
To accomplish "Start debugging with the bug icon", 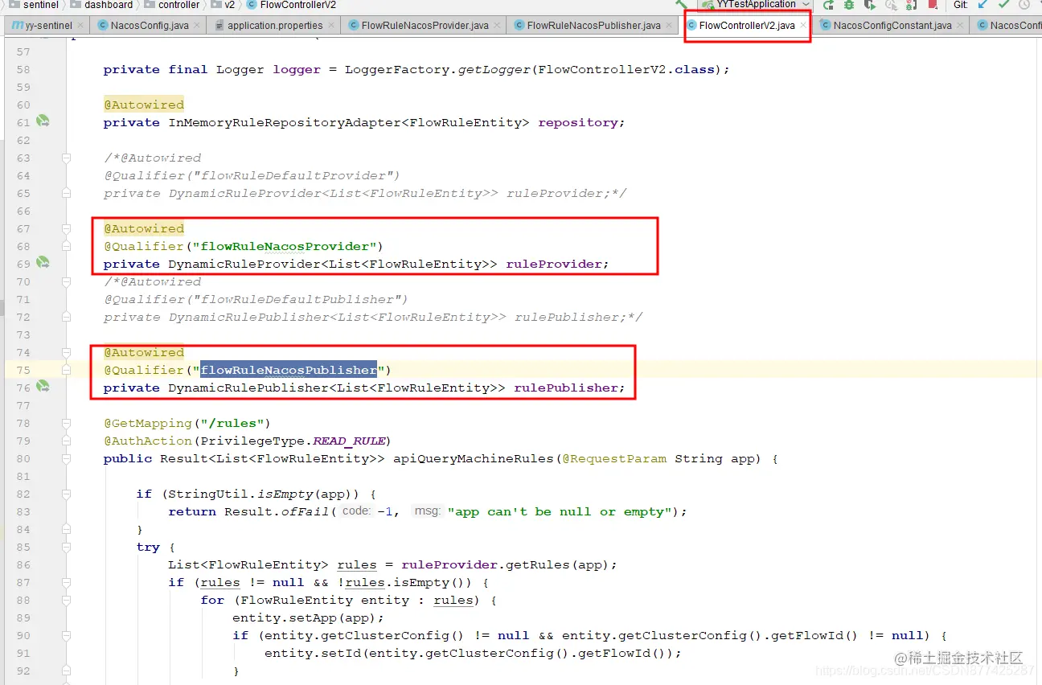I will [848, 5].
